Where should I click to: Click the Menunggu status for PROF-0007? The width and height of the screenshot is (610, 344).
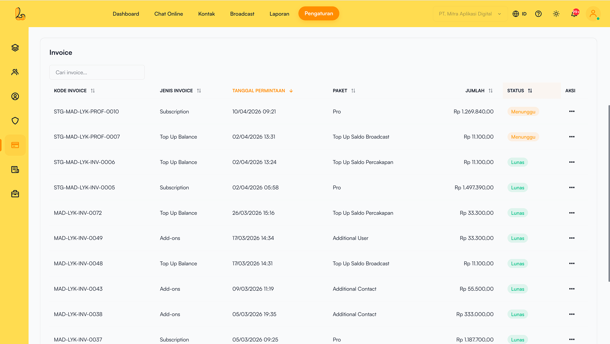tap(523, 137)
